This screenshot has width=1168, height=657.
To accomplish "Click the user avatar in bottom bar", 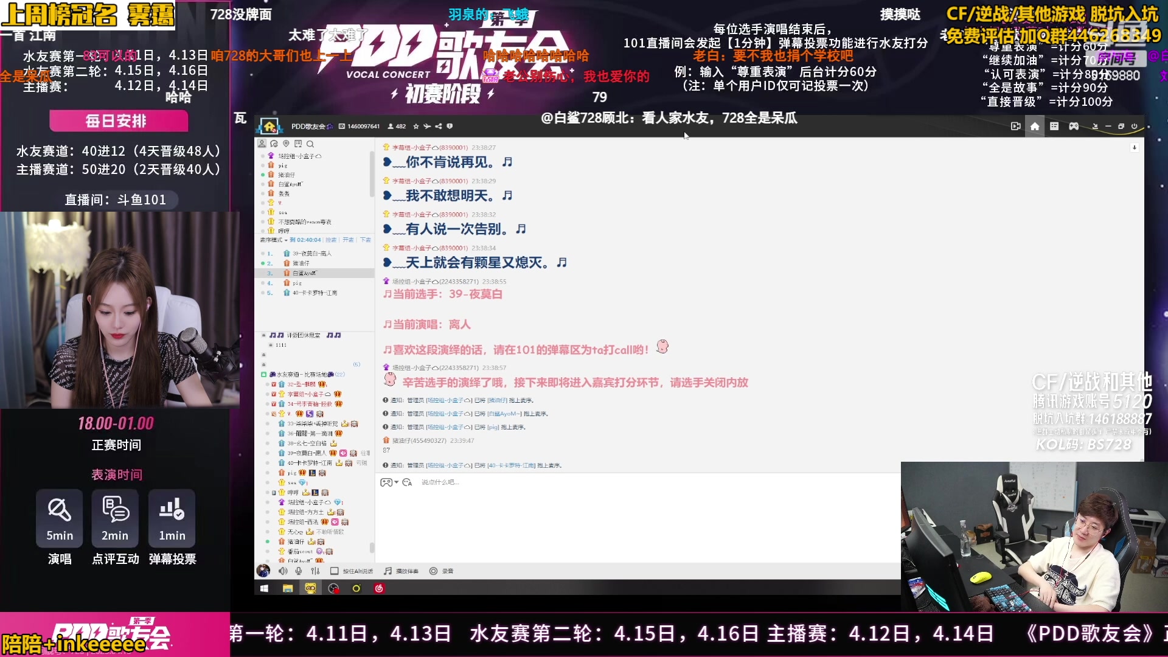I will click(263, 571).
